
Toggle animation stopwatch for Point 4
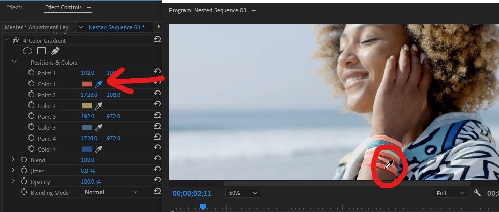coord(31,138)
